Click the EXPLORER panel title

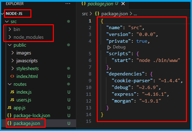pyautogui.click(x=15, y=4)
